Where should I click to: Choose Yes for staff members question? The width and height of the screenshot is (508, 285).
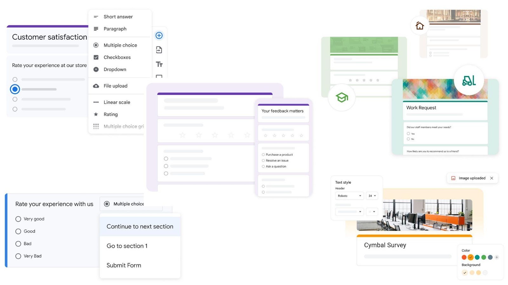(x=408, y=133)
